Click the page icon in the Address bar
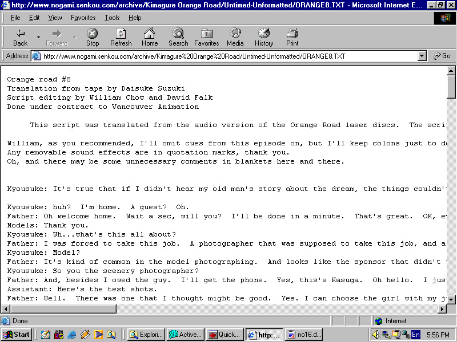 [37, 56]
